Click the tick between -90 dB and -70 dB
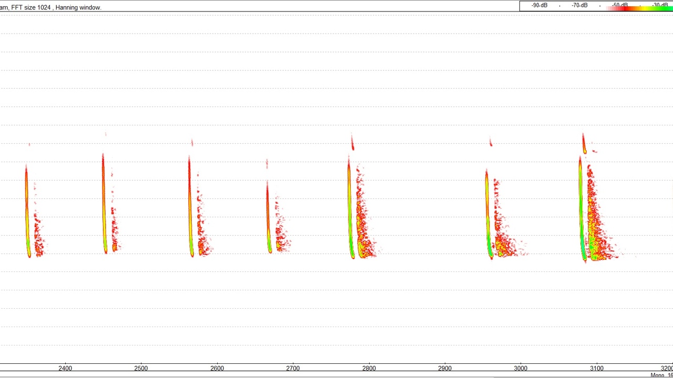Viewport: 673px width, 378px height. [559, 5]
